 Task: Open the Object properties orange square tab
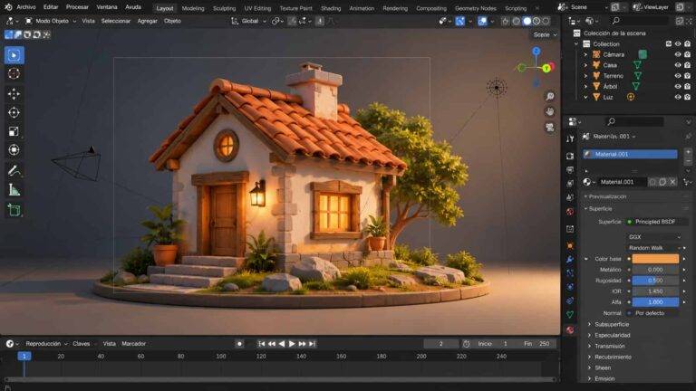(x=570, y=245)
